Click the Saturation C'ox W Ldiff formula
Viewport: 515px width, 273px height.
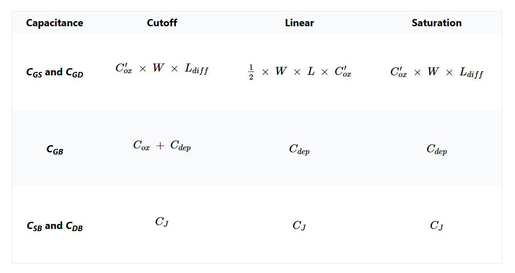click(x=437, y=72)
